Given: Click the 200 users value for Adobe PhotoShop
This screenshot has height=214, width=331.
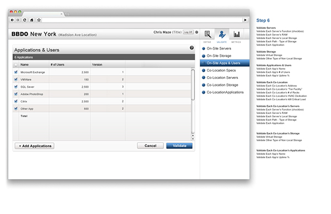Looking at the screenshot, I should [x=86, y=94].
